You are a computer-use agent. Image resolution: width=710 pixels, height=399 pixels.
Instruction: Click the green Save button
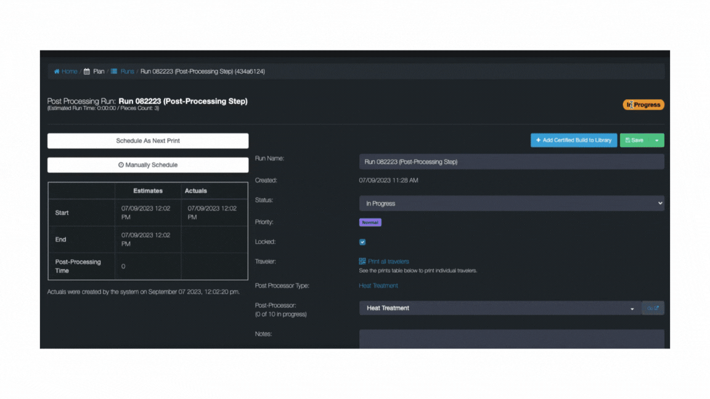(635, 140)
